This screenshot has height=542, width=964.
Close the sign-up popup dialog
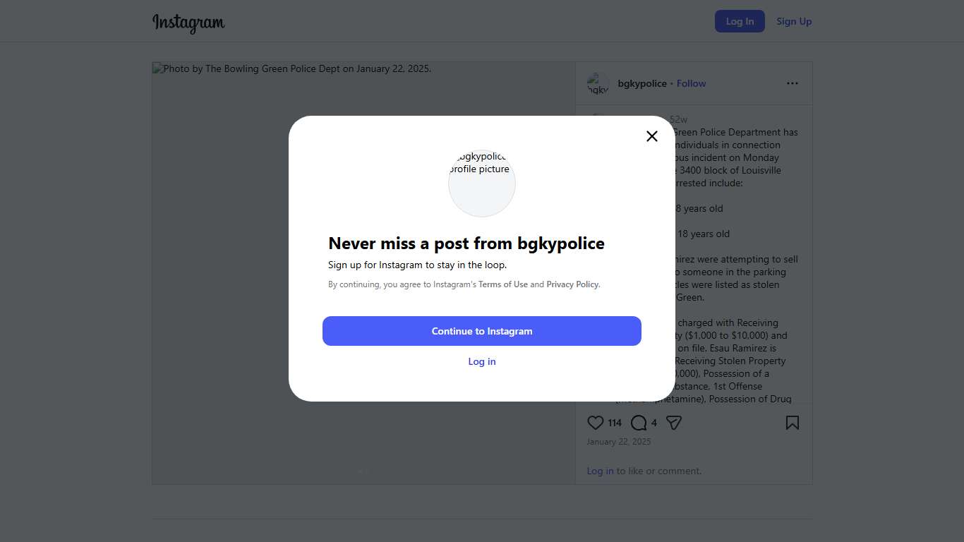coord(652,136)
